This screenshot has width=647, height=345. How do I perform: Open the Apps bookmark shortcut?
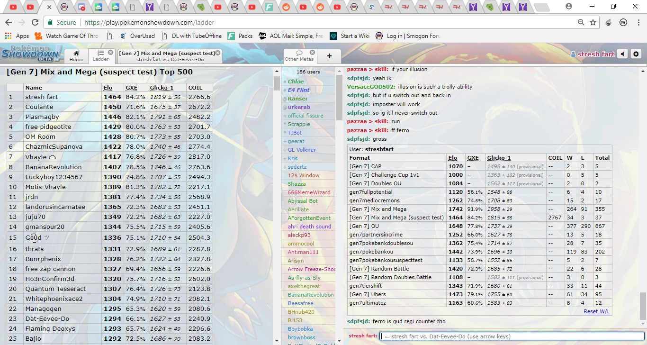click(x=17, y=36)
